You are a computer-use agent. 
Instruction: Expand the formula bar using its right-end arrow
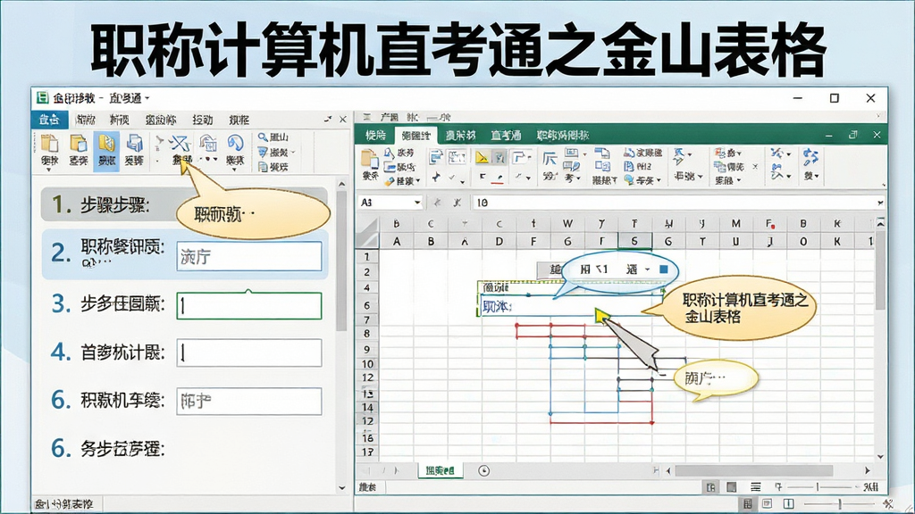(880, 203)
